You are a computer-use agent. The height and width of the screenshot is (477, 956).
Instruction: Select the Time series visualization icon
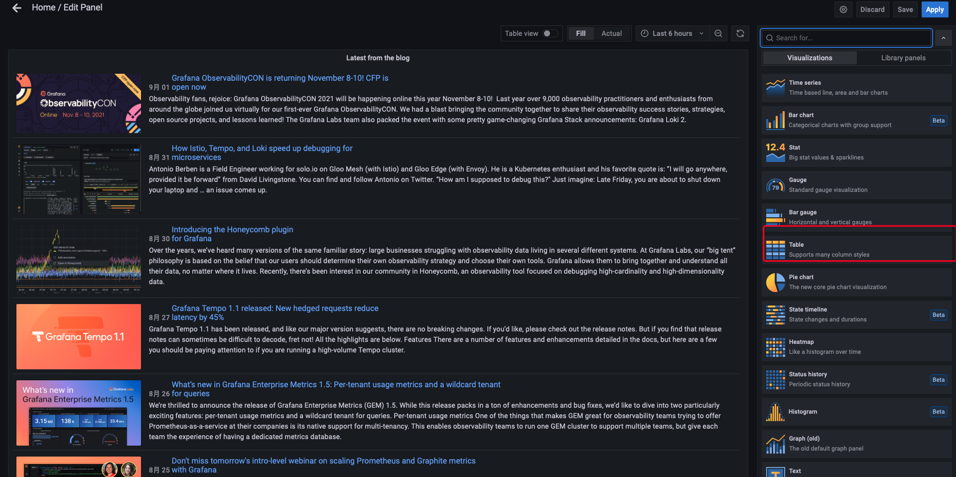coord(775,88)
